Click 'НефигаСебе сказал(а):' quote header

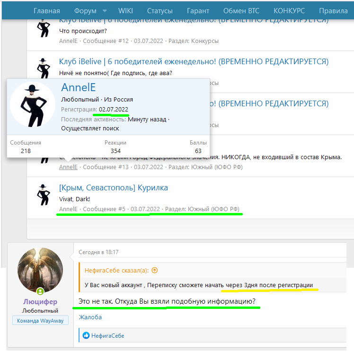[x=116, y=271]
